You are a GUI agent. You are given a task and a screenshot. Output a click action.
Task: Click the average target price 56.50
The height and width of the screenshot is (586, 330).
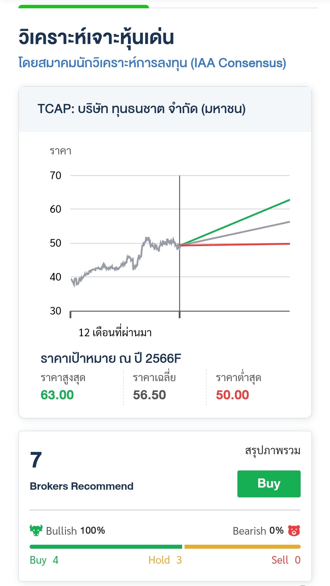point(149,395)
